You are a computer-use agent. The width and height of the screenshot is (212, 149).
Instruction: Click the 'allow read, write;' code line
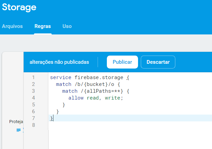click(96, 98)
